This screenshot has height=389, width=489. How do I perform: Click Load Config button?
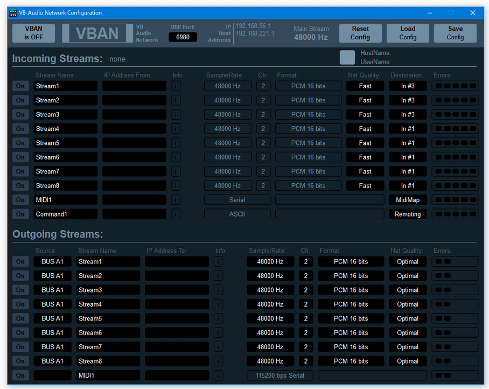408,33
